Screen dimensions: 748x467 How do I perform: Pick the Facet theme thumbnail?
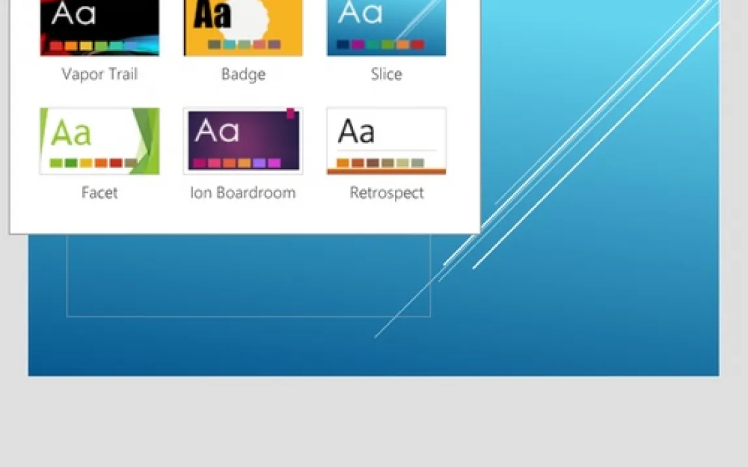click(x=99, y=141)
